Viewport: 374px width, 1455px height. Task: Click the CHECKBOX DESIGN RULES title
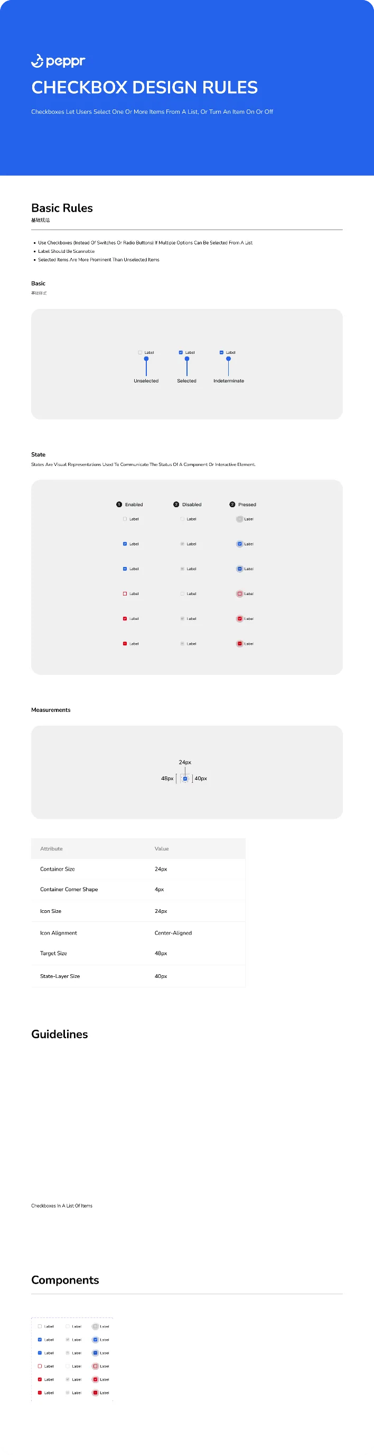144,88
